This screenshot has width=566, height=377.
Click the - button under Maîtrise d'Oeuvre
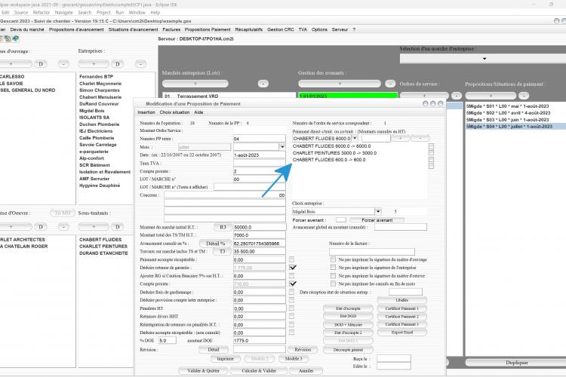(63, 226)
